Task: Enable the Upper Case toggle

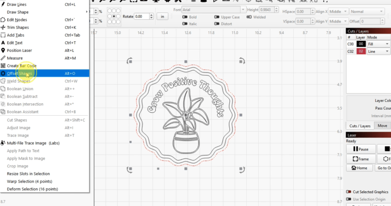Action: coord(216,17)
